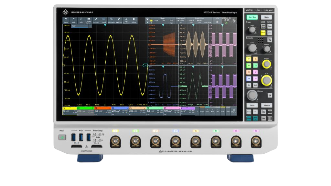The width and height of the screenshot is (331, 186).
Task: Select the Annotate pen tool
Action: click(x=96, y=20)
